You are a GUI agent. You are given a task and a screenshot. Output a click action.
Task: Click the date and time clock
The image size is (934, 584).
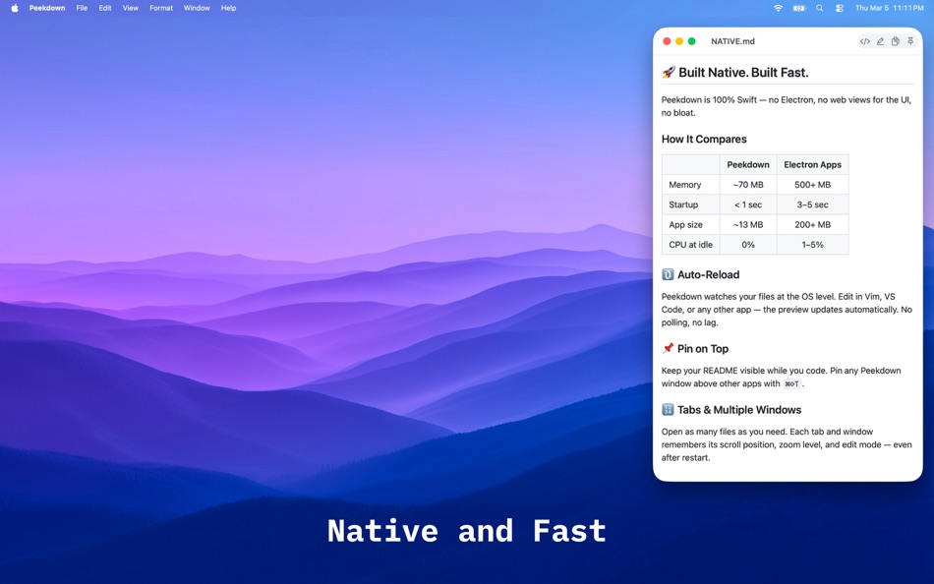890,8
